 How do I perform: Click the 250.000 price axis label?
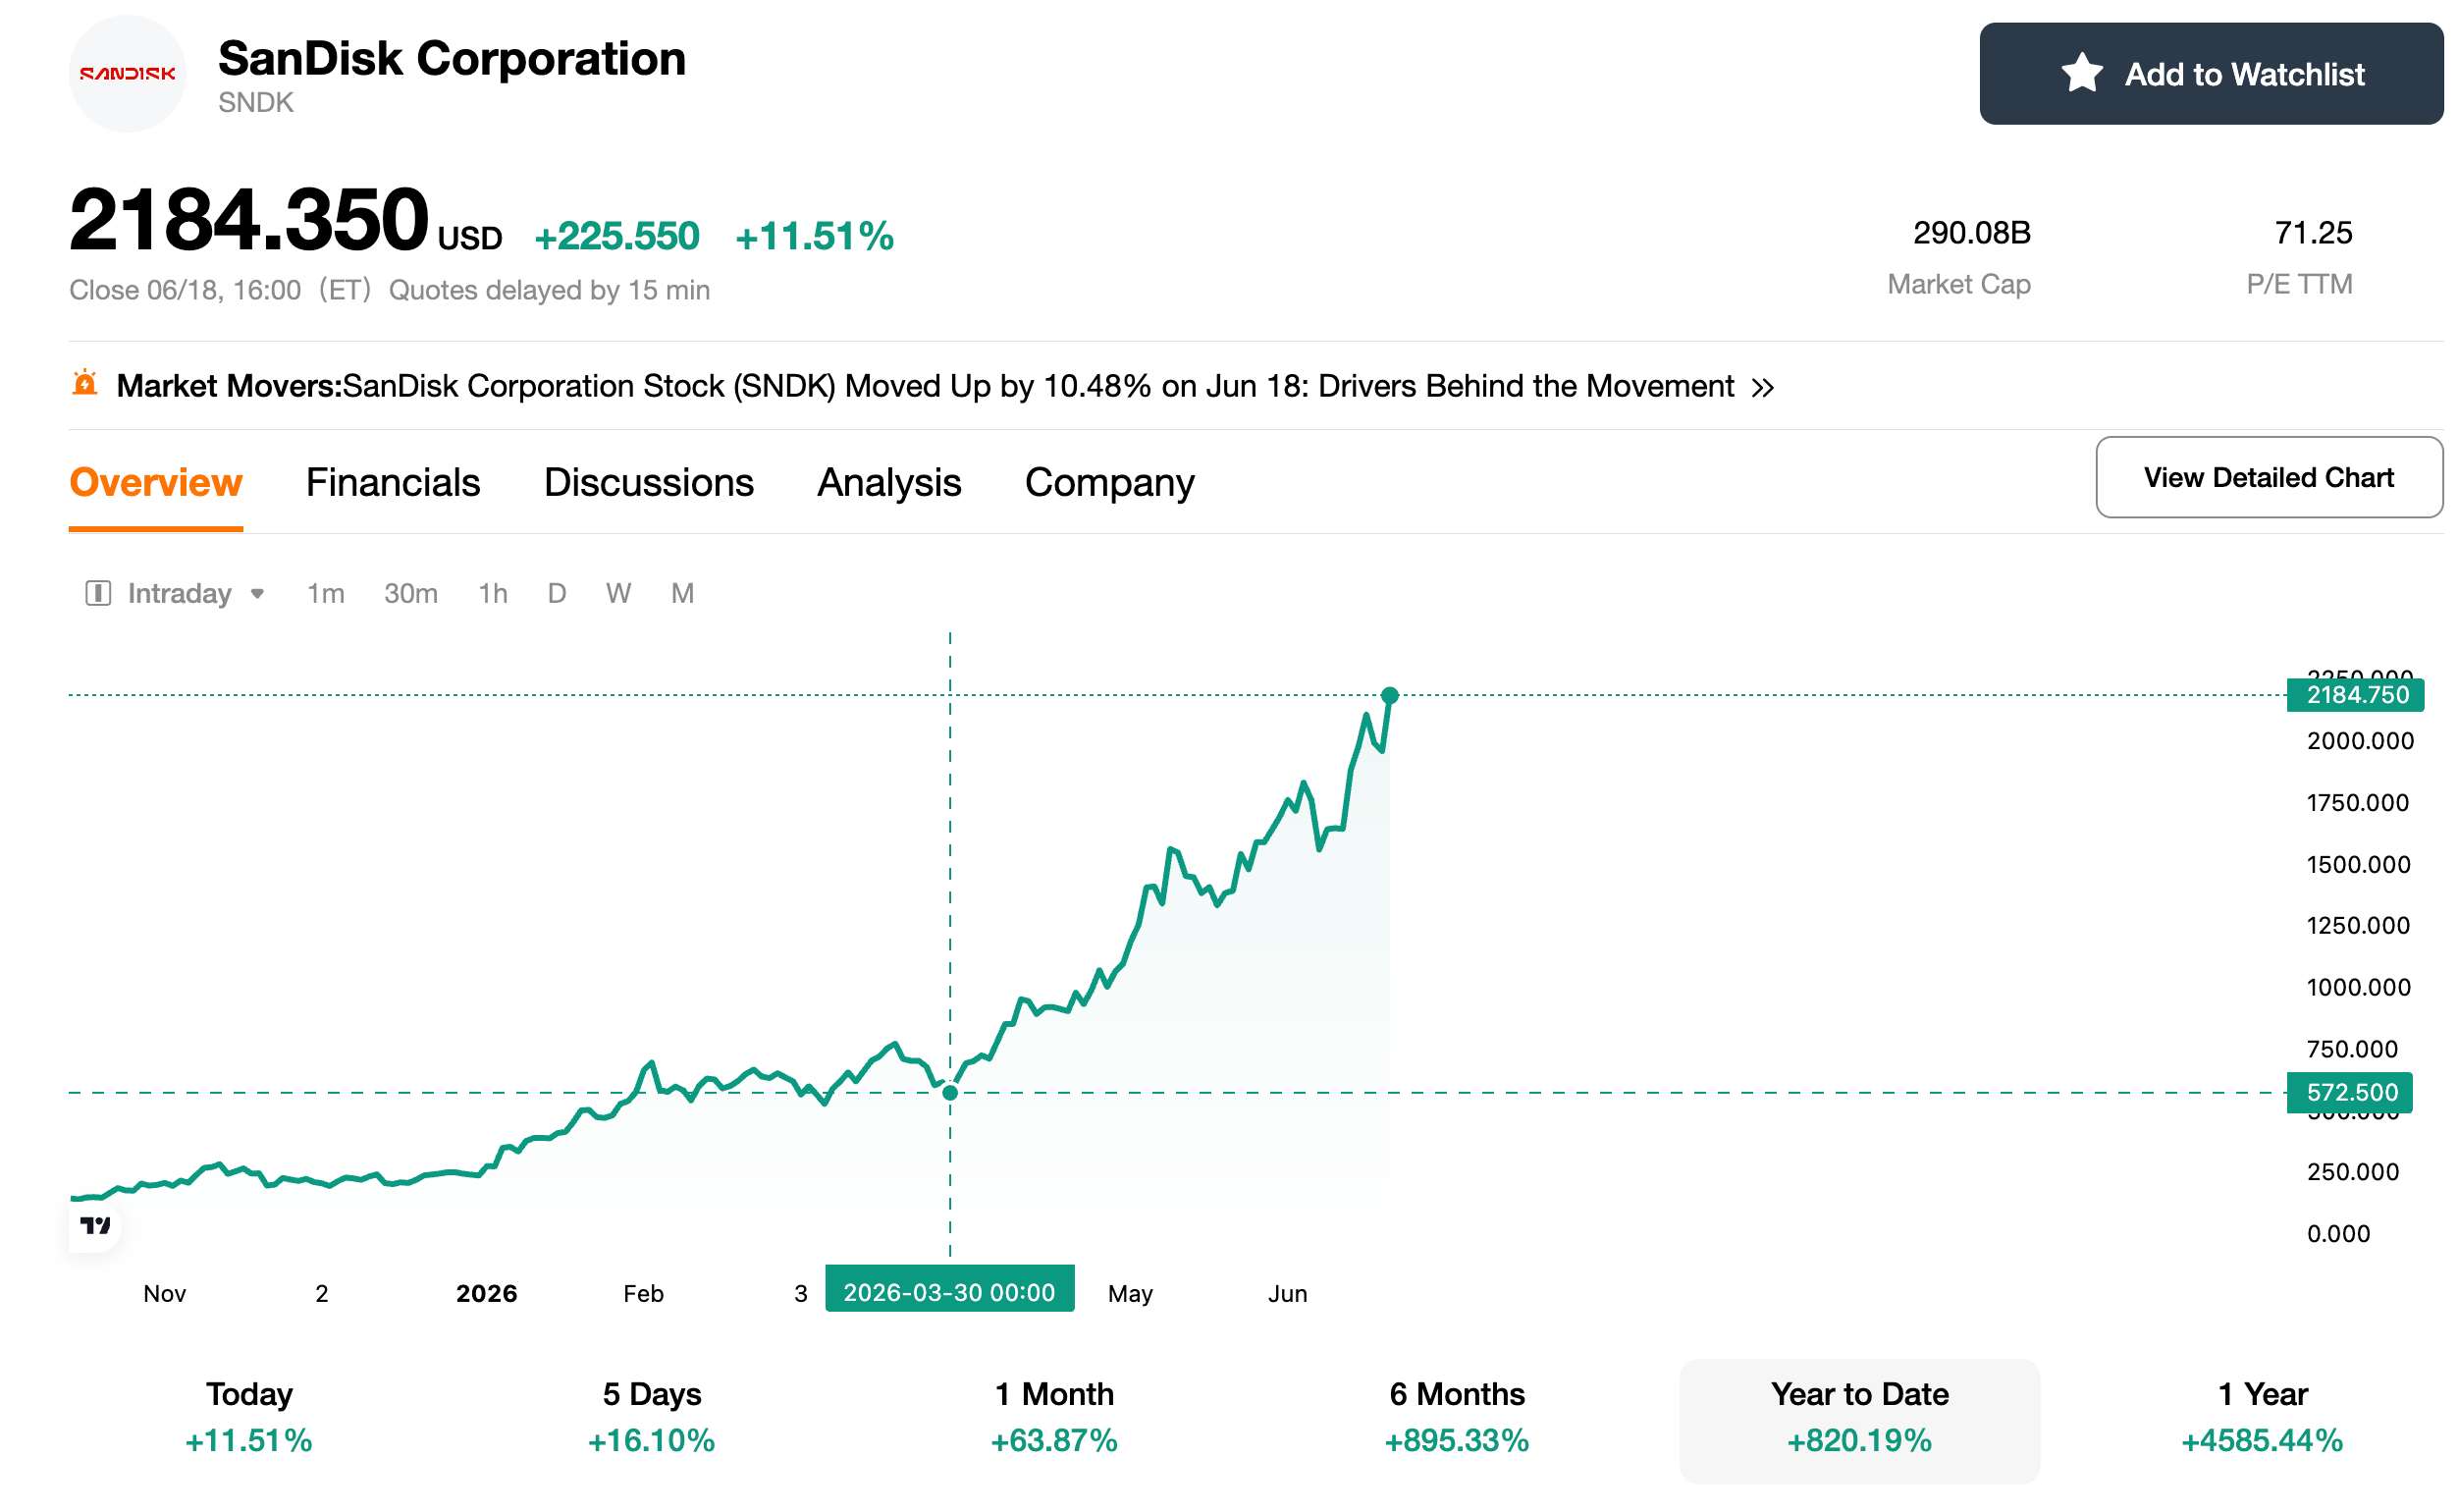[x=2352, y=1172]
